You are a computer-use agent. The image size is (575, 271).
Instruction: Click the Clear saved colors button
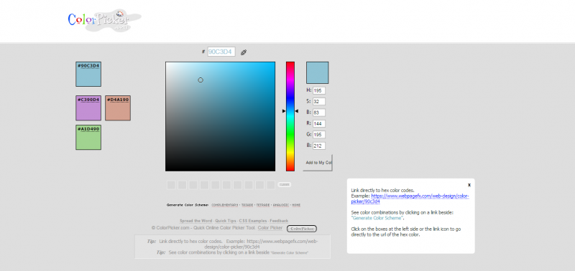point(285,185)
